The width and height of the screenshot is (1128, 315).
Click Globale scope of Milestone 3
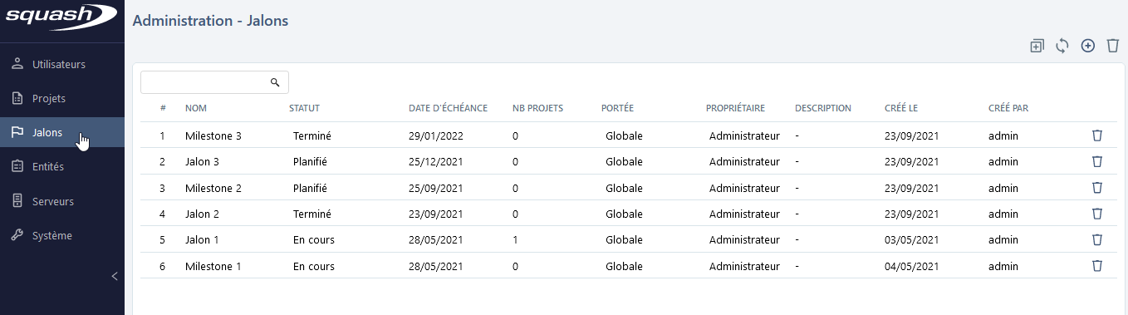coord(624,135)
